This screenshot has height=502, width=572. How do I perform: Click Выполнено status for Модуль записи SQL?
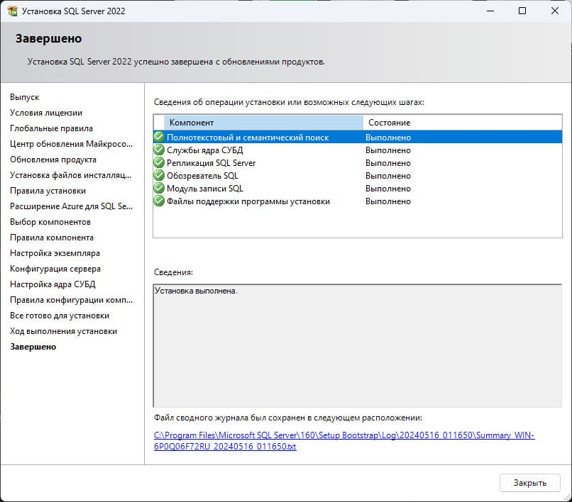[387, 189]
